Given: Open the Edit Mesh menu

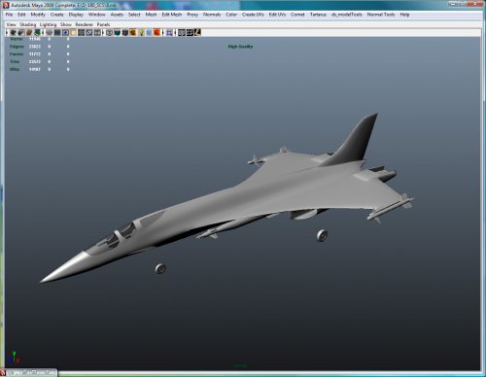Looking at the screenshot, I should (x=172, y=15).
